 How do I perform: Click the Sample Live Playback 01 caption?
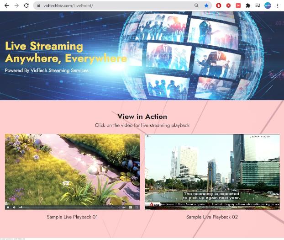(x=72, y=217)
